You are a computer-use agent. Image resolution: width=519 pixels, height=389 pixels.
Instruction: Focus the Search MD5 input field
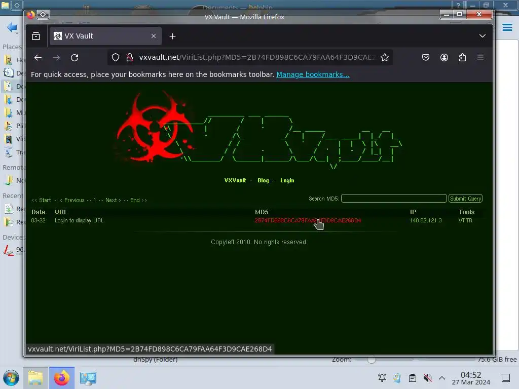394,199
